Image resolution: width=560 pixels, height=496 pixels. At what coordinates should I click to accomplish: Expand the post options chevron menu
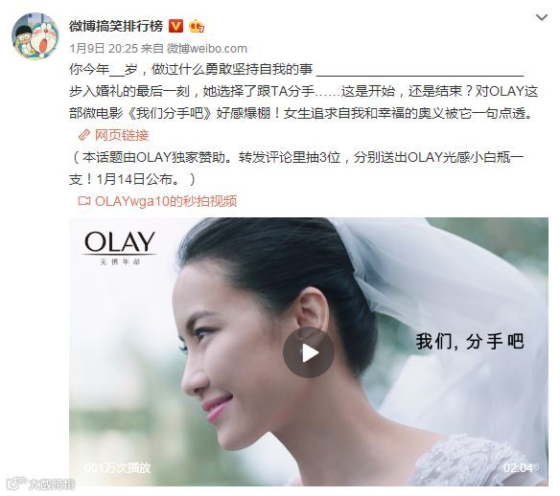pyautogui.click(x=542, y=17)
